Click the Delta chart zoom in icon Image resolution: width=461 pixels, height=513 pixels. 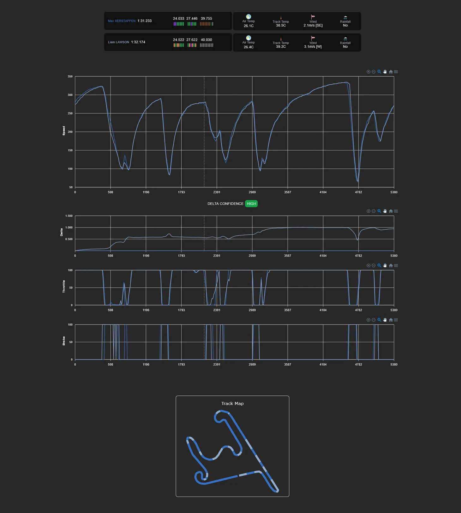coord(368,211)
